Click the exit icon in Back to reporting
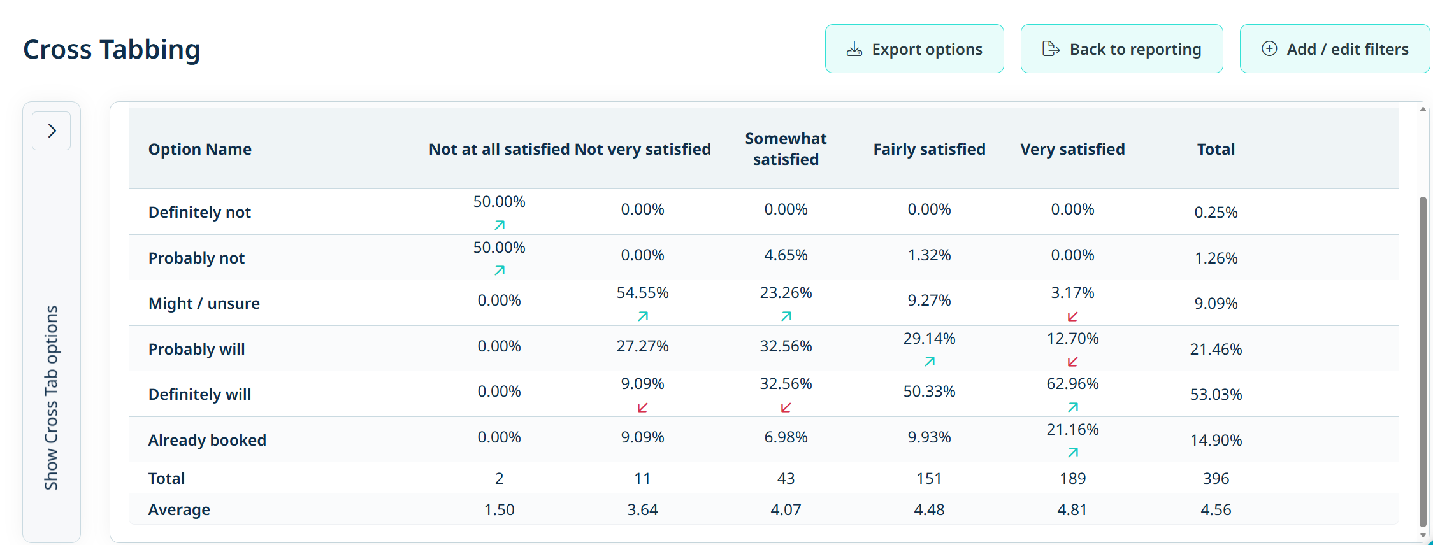The height and width of the screenshot is (545, 1433). point(1051,49)
